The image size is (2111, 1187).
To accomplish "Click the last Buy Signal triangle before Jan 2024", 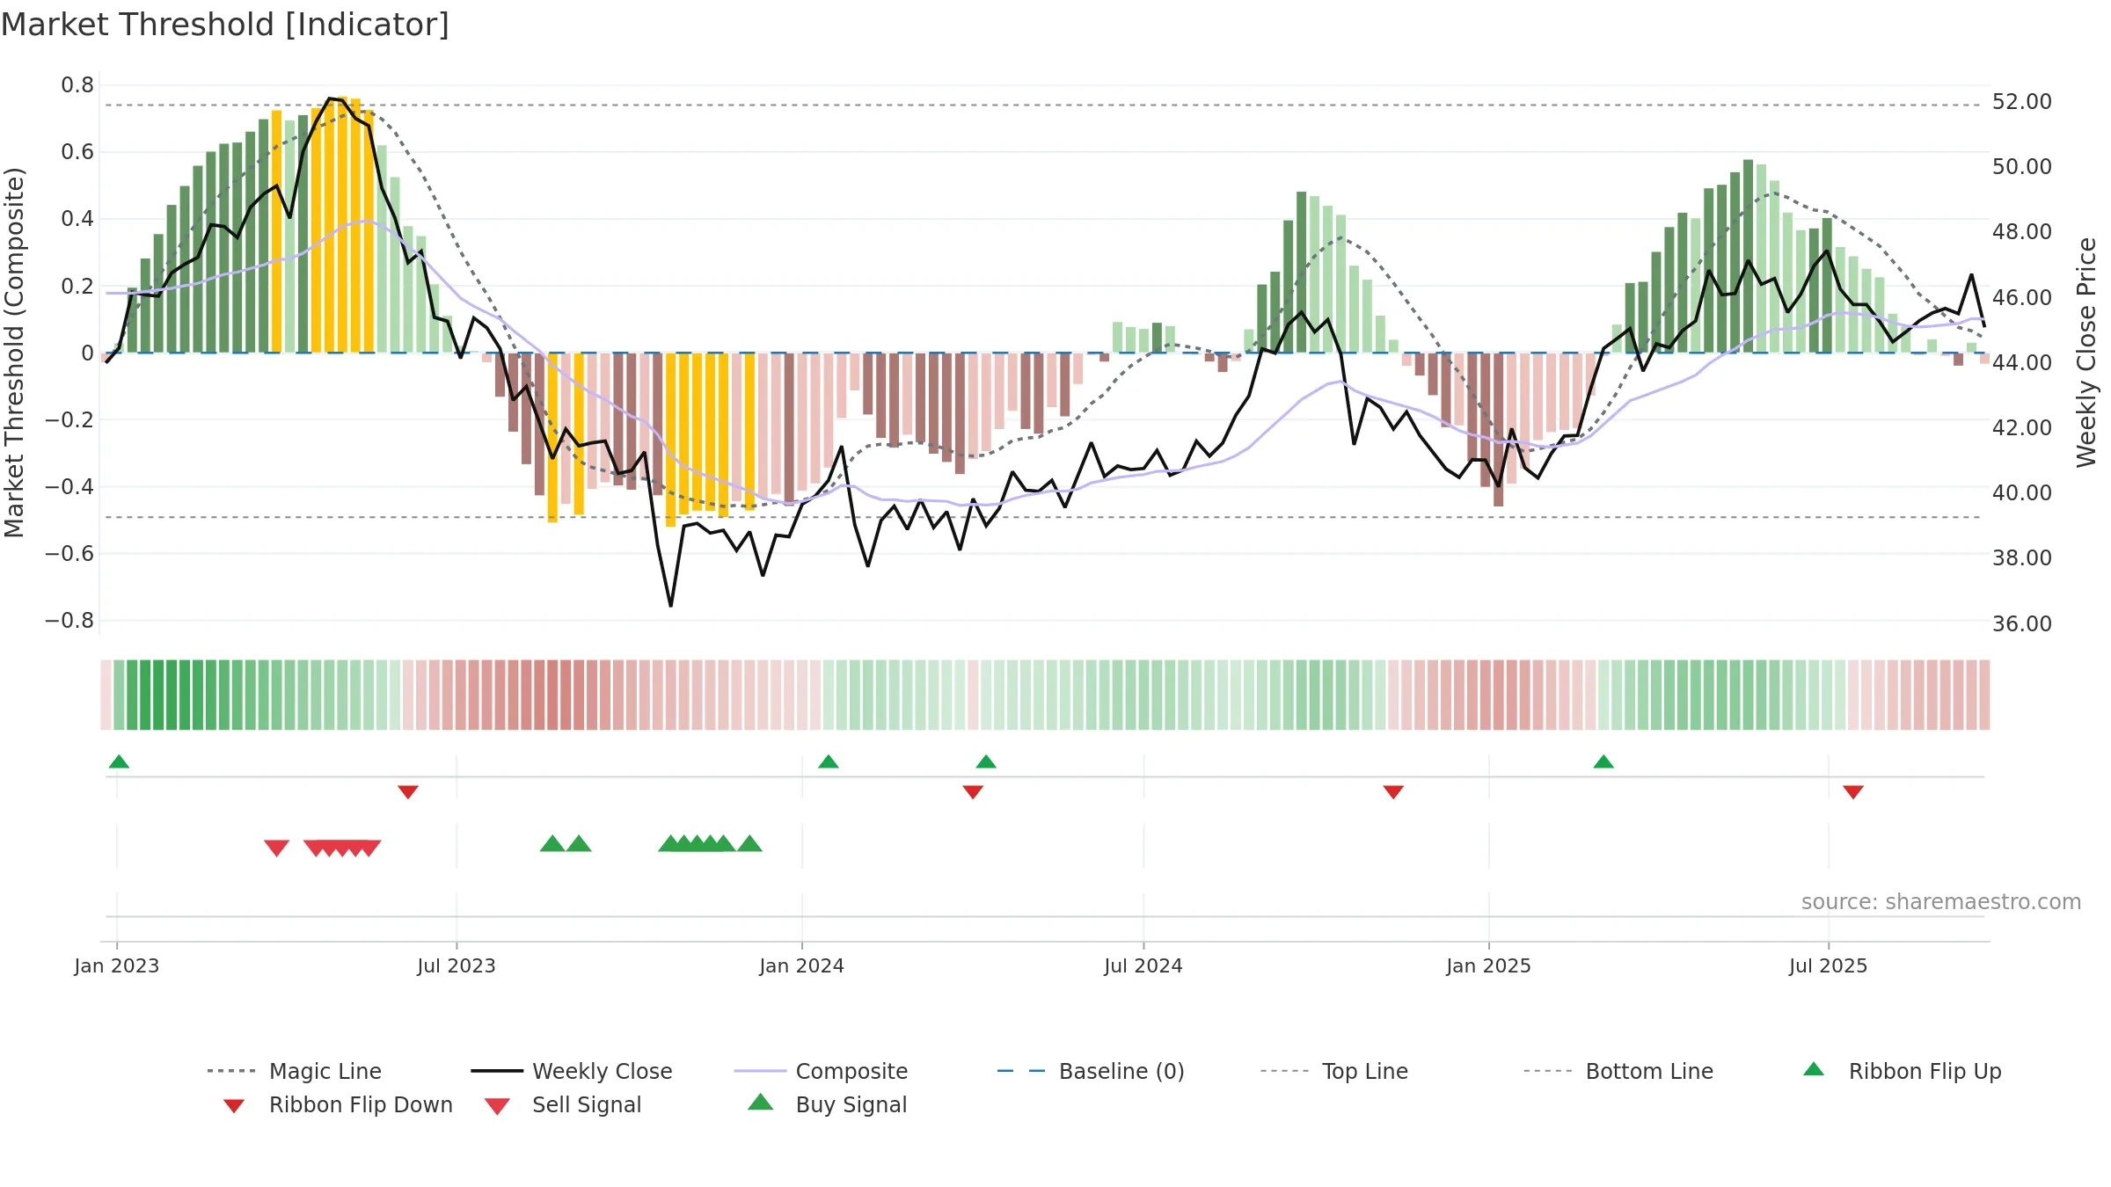I will coord(749,843).
